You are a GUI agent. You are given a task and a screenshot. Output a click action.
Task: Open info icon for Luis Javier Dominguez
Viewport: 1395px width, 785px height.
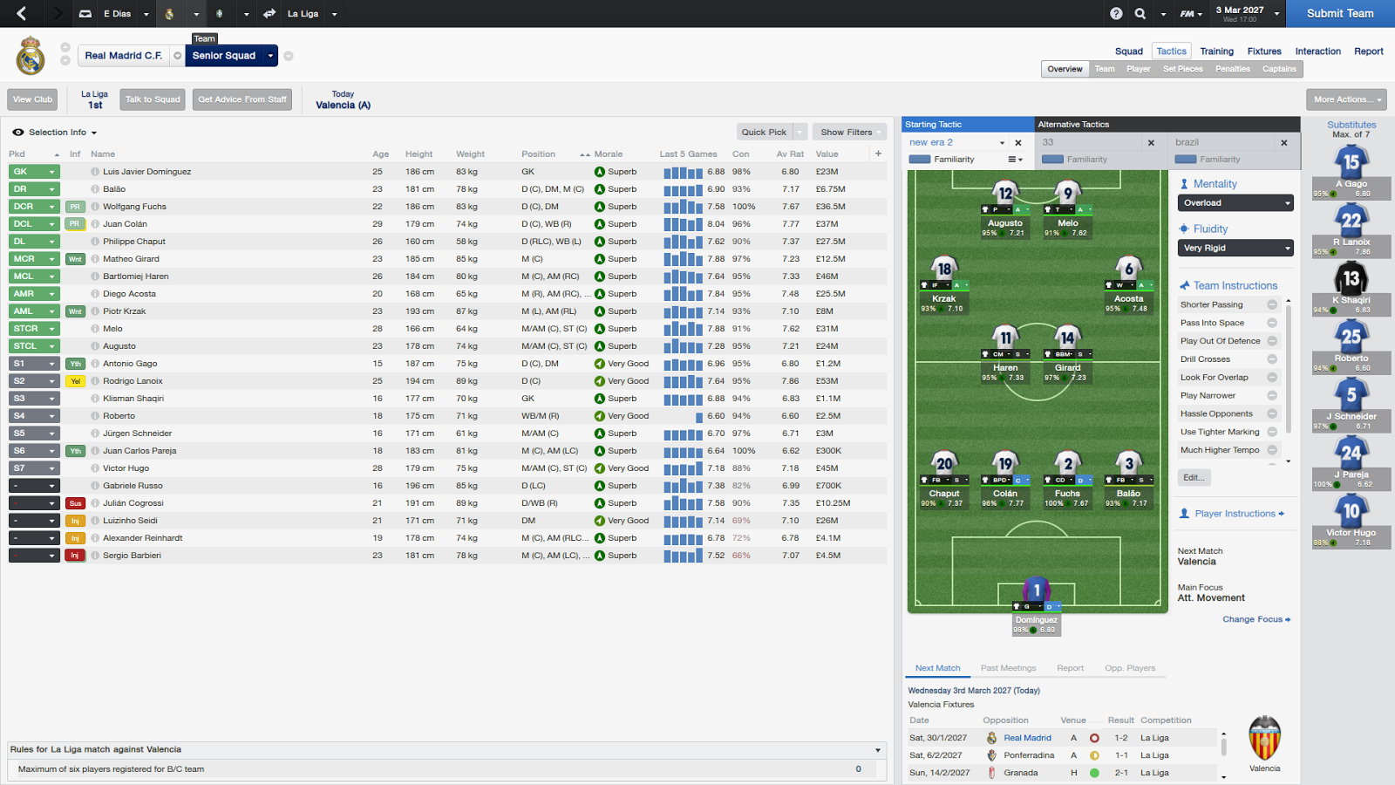[95, 172]
